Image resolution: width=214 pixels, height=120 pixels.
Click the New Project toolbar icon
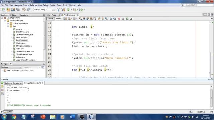point(8,10)
